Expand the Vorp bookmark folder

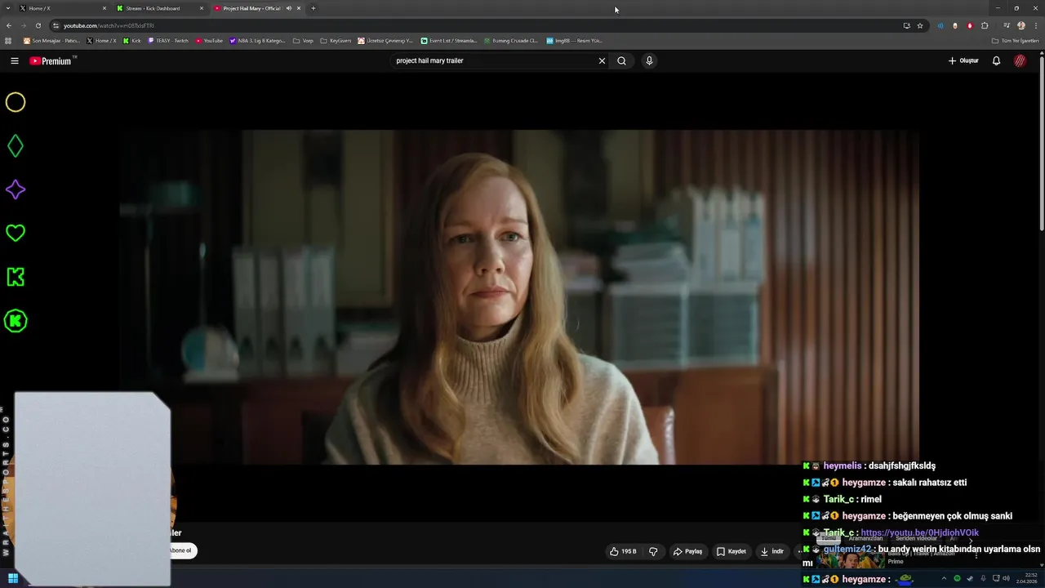click(303, 40)
